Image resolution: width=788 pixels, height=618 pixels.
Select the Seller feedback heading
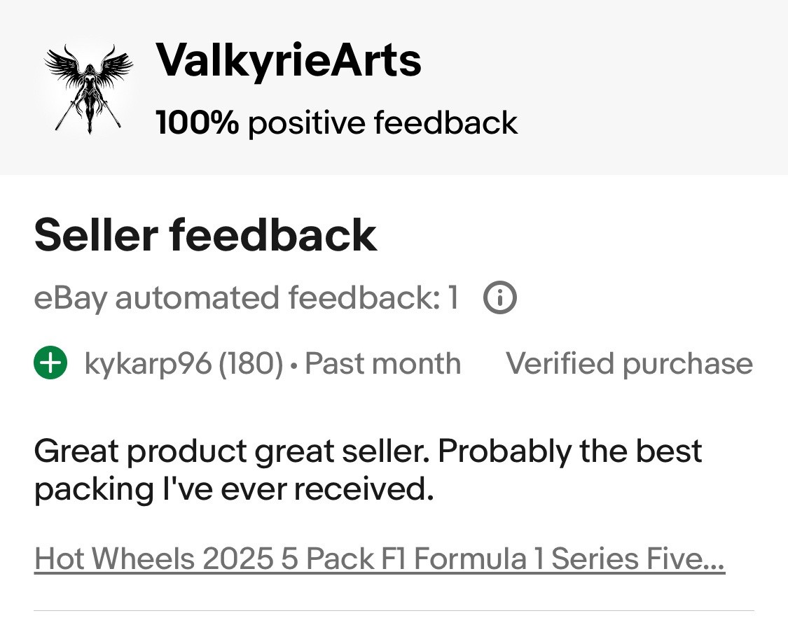pos(205,235)
